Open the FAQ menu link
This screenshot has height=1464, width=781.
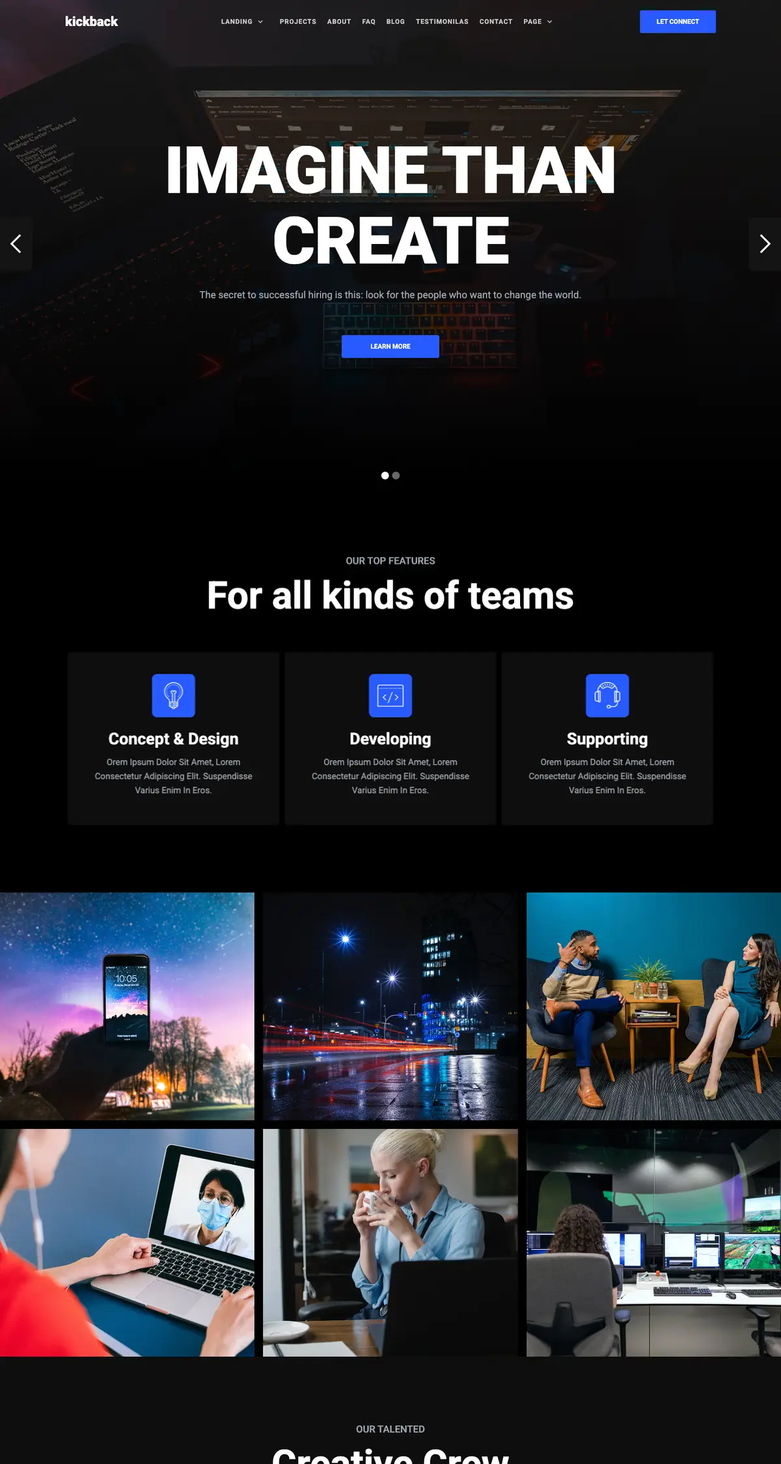pyautogui.click(x=368, y=21)
